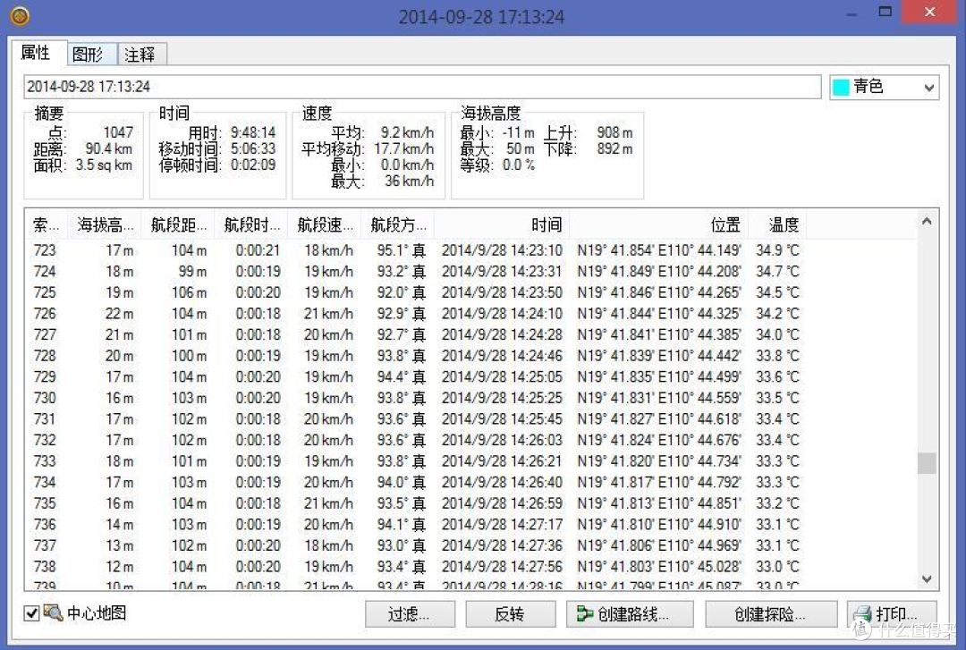Click the 创建探险... button
Viewport: 966px width, 650px height.
771,613
